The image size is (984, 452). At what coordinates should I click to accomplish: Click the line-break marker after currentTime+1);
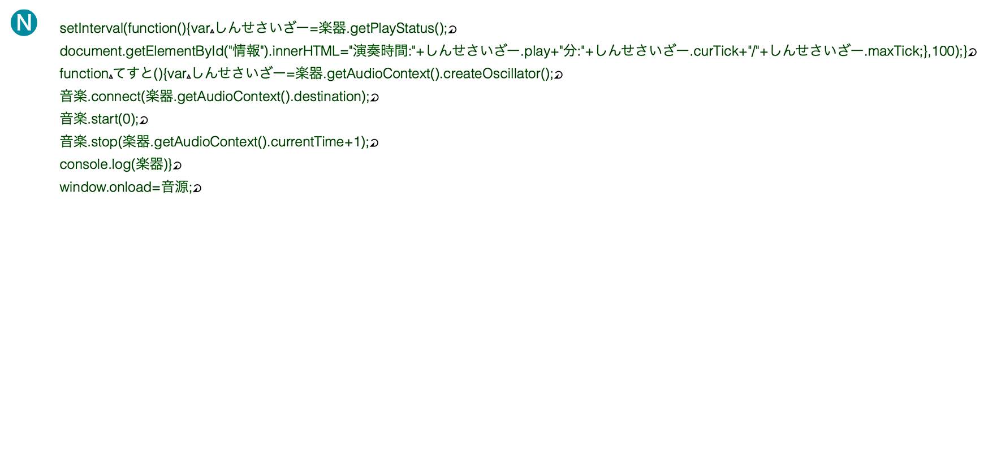click(x=374, y=142)
